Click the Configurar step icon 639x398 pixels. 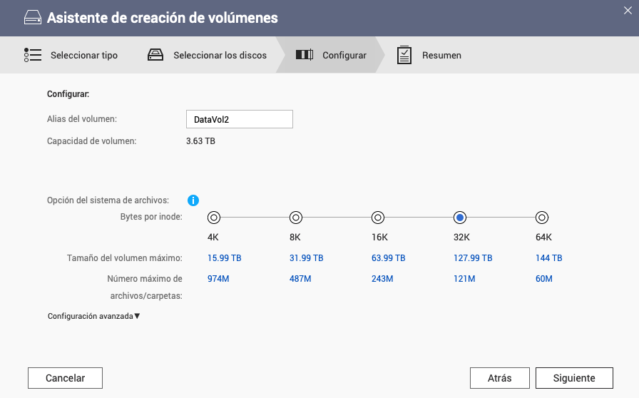click(x=305, y=55)
